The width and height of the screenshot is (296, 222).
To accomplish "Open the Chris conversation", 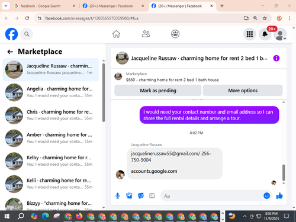I will coord(51,115).
